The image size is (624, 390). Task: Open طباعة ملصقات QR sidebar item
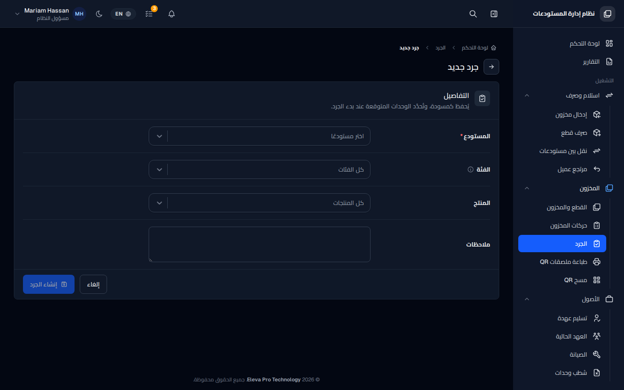tap(562, 262)
